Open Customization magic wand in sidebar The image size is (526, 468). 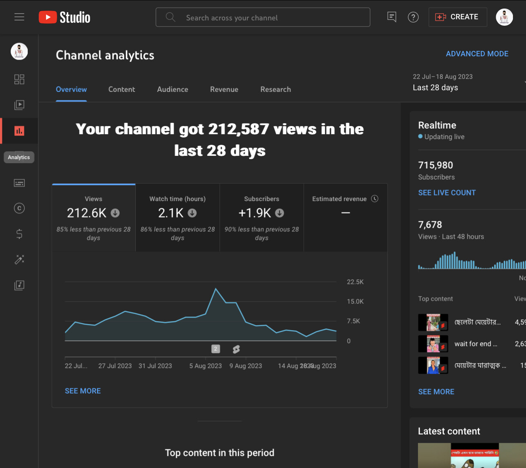tap(19, 260)
